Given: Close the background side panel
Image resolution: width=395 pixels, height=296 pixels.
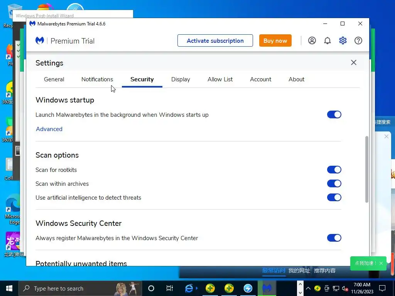Looking at the screenshot, I should coord(386,136).
